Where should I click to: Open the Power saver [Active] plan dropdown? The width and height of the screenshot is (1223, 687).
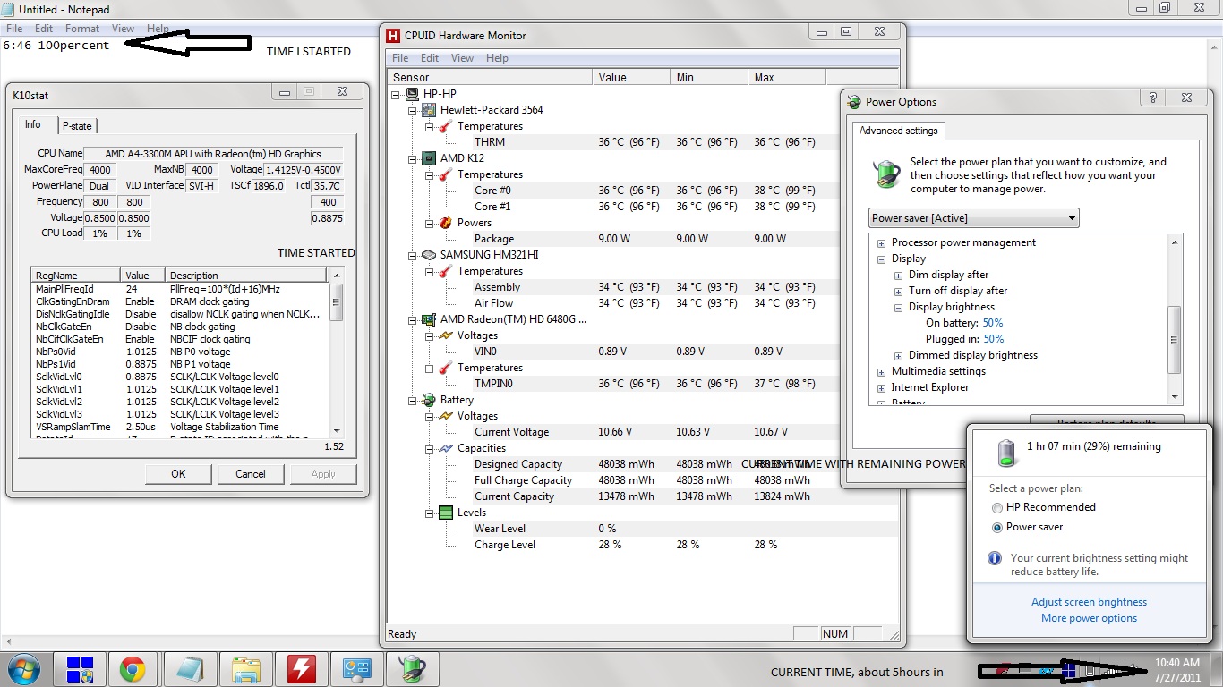(974, 218)
